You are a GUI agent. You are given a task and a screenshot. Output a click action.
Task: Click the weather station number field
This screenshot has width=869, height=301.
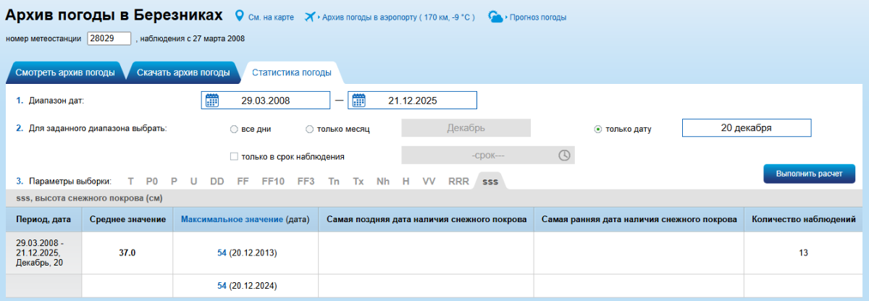(x=109, y=38)
